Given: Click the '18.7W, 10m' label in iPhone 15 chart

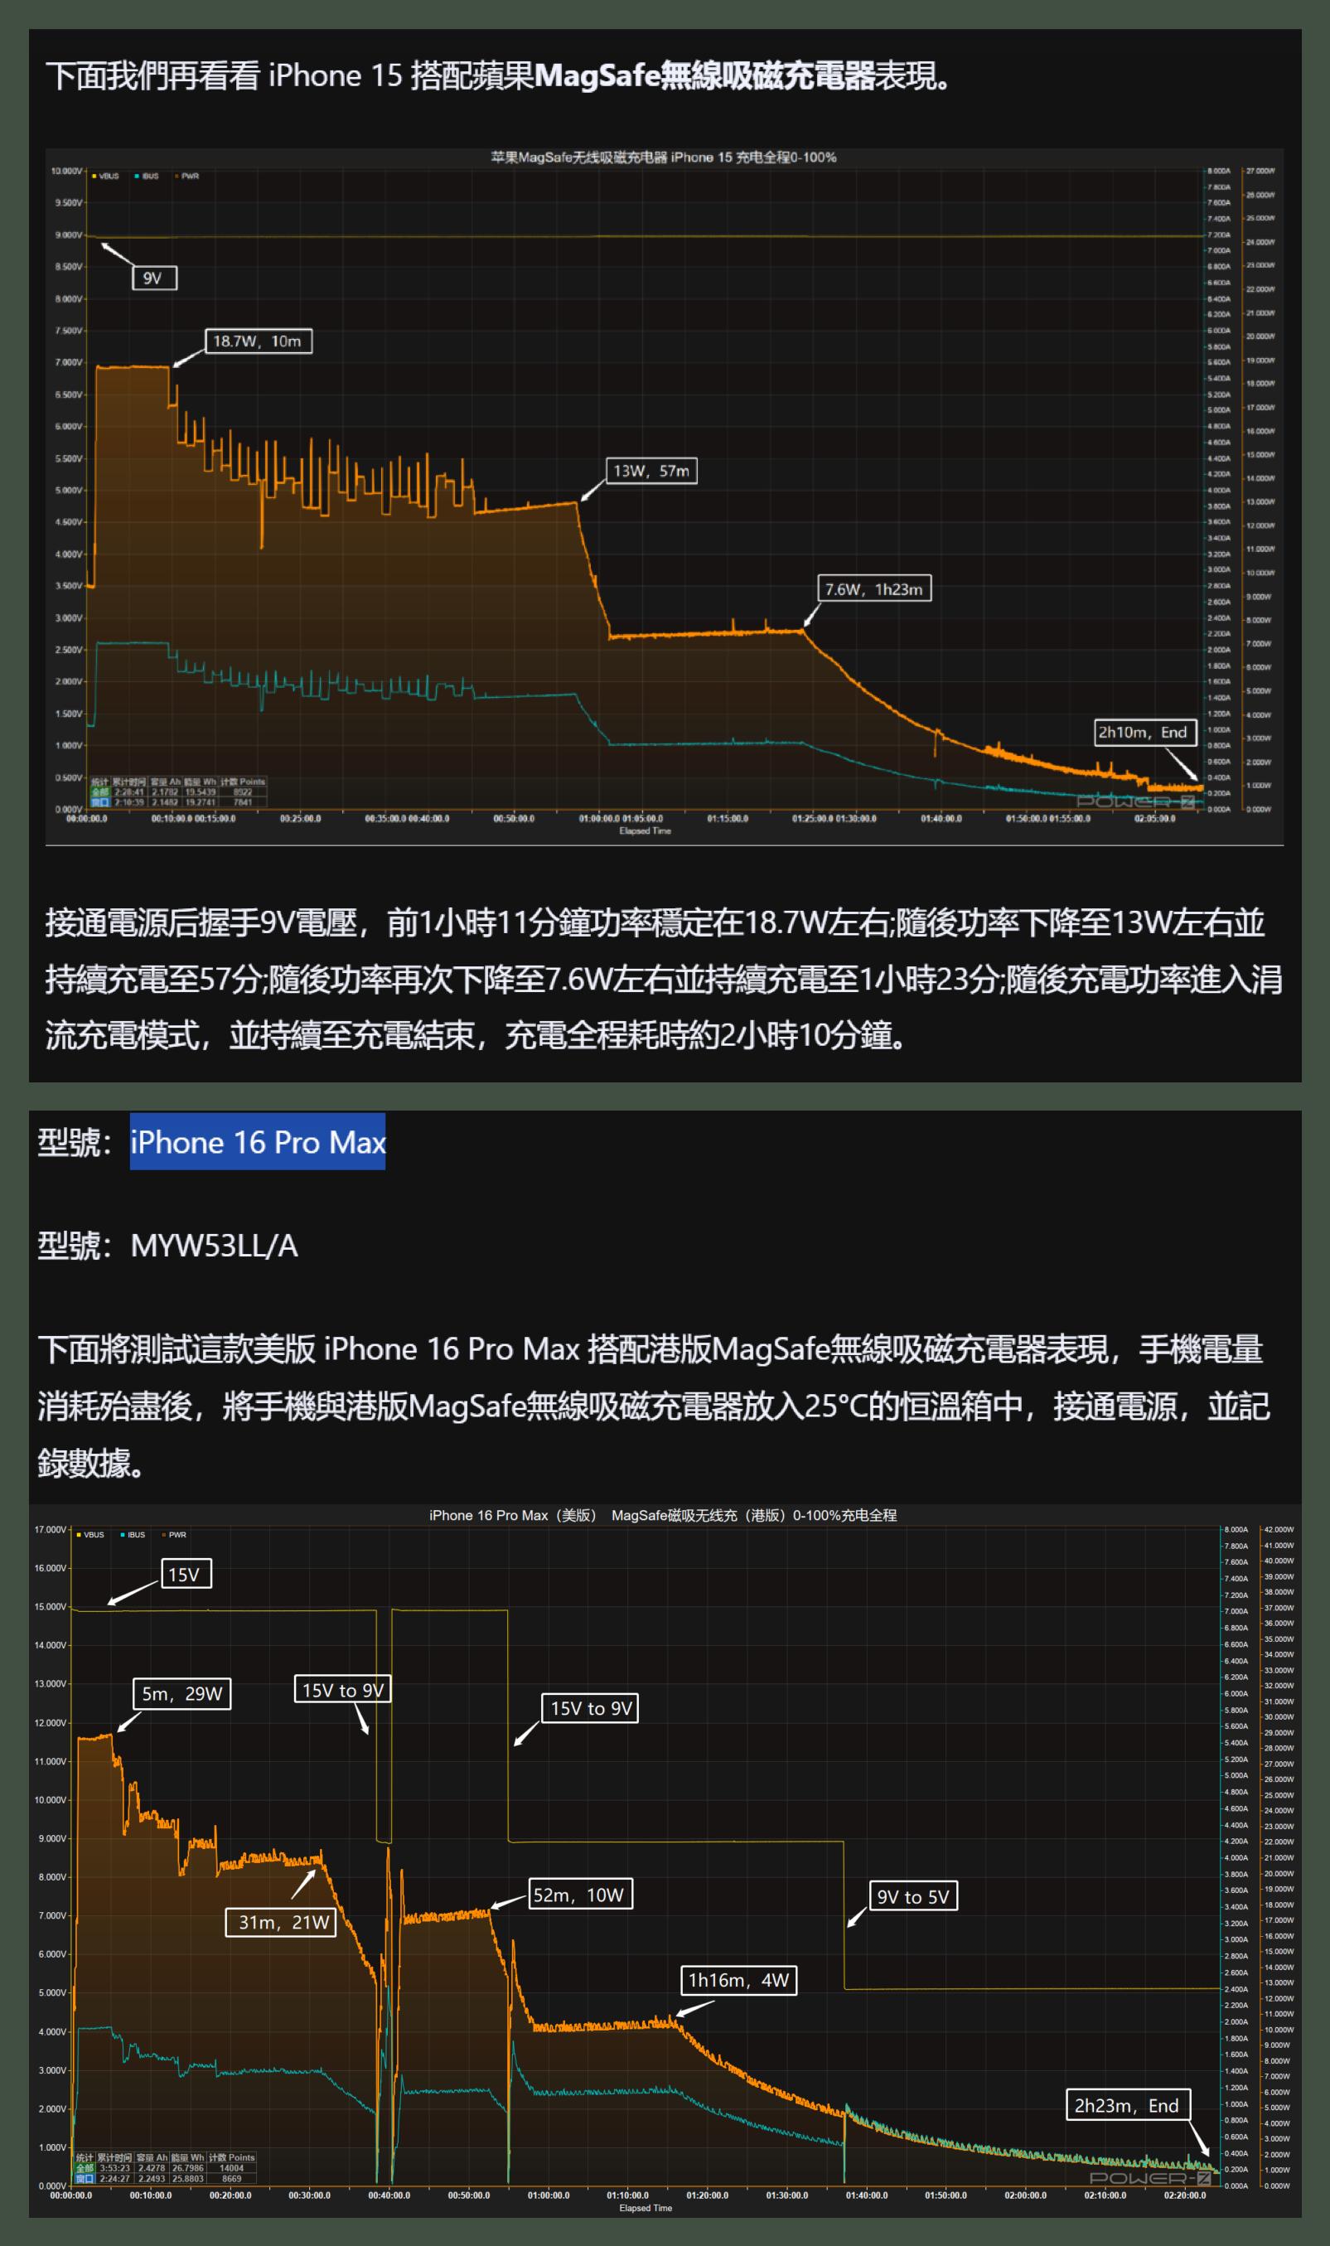Looking at the screenshot, I should click(258, 341).
